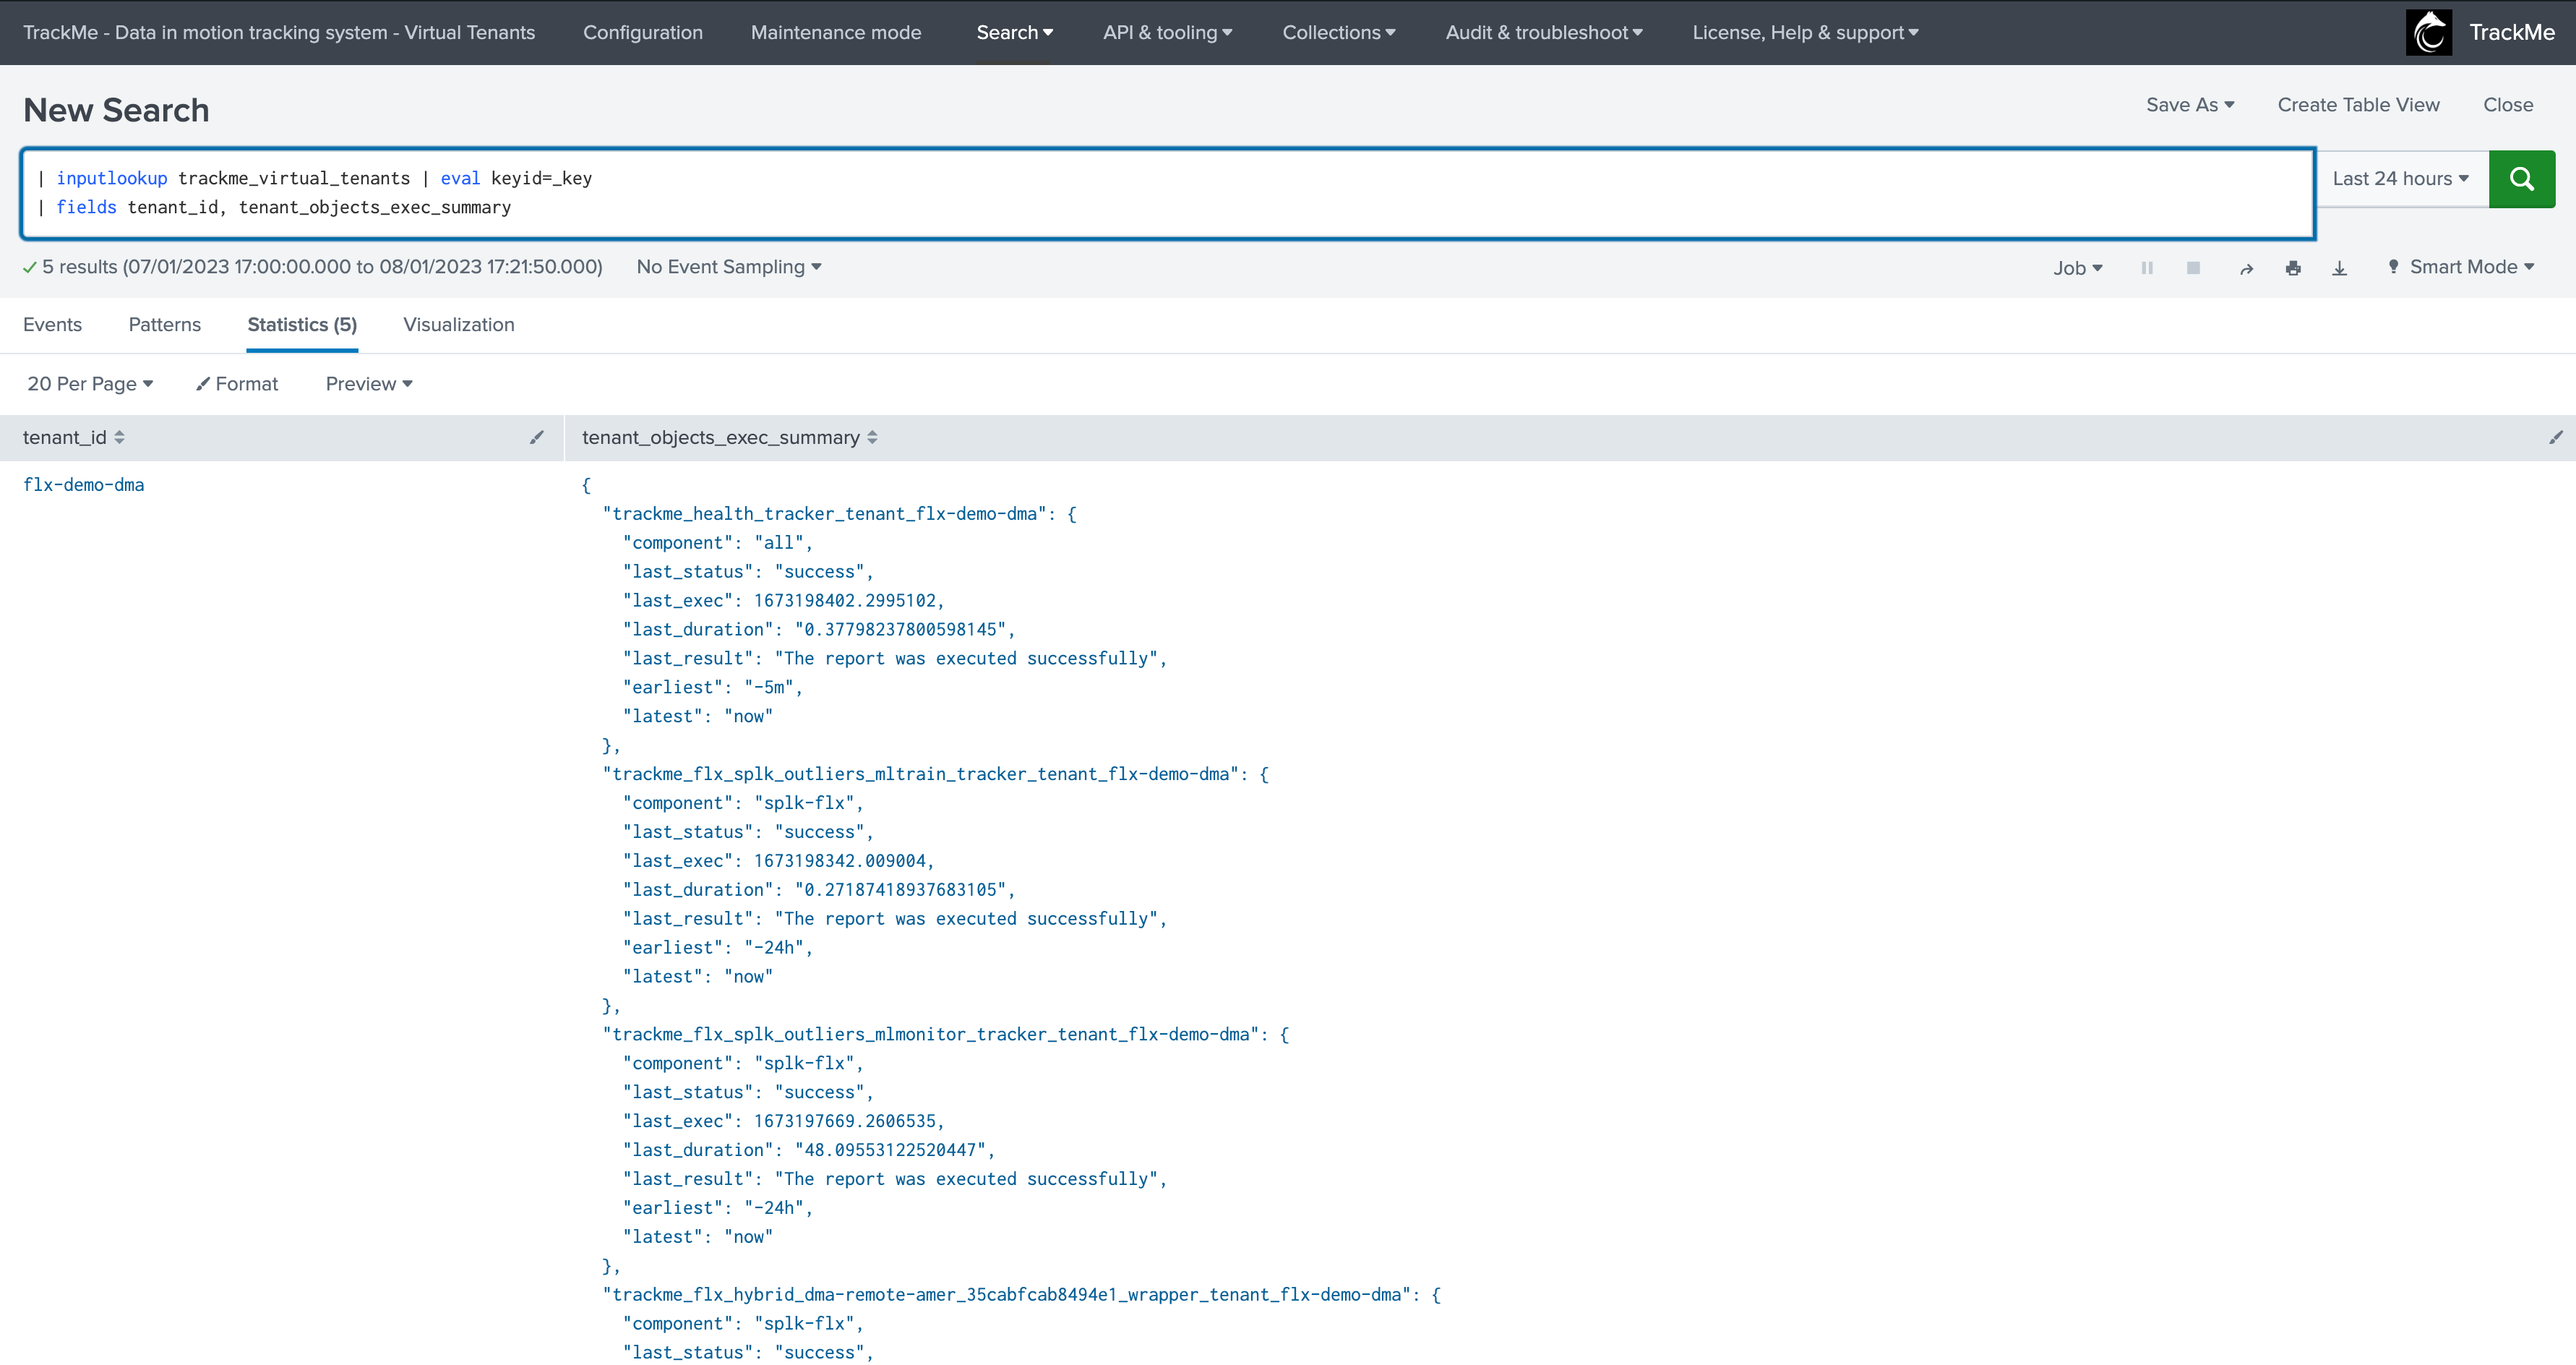Export results with download icon
This screenshot has height=1365, width=2576.
point(2339,268)
